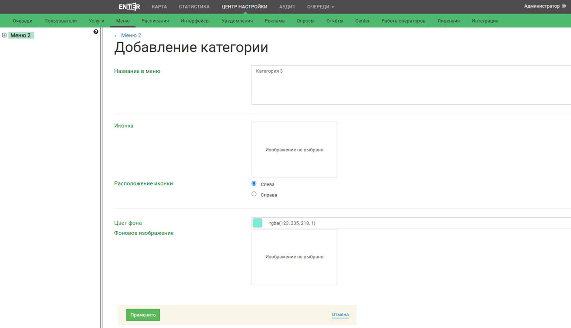Image resolution: width=571 pixels, height=328 pixels.
Task: Expand the Меню 2 tree node
Action: coord(4,35)
